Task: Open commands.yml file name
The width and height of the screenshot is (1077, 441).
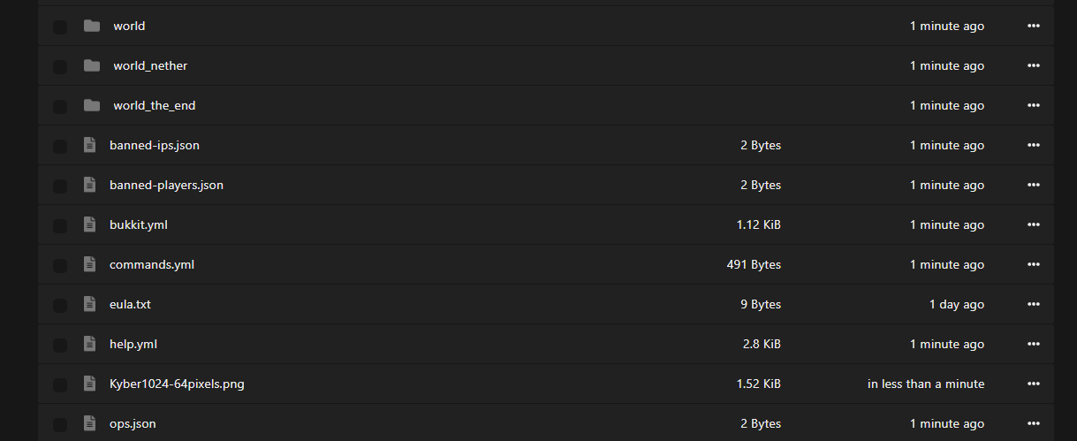Action: [152, 264]
